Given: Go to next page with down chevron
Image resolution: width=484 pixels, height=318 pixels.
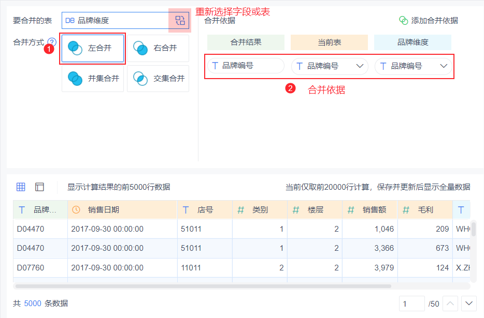Looking at the screenshot, I should click(x=469, y=304).
